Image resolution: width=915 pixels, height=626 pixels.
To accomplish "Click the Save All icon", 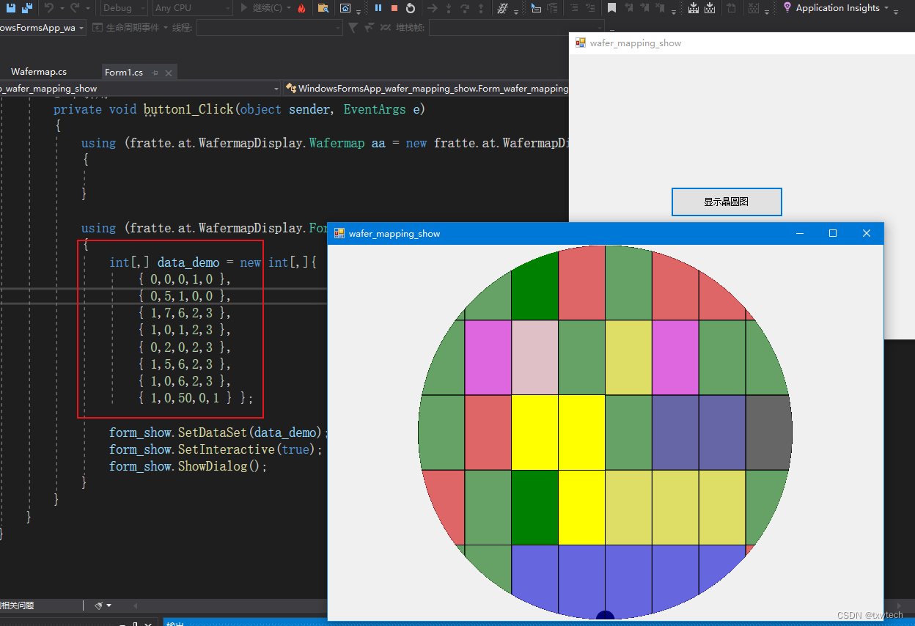I will [27, 8].
